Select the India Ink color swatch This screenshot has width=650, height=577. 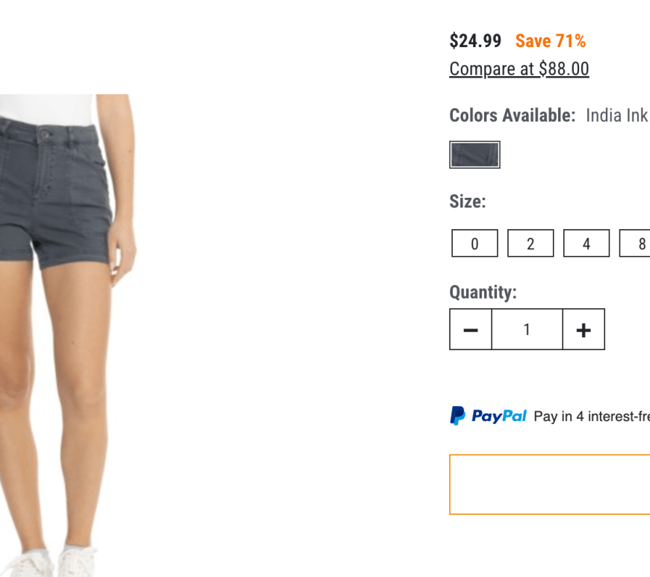pos(474,155)
